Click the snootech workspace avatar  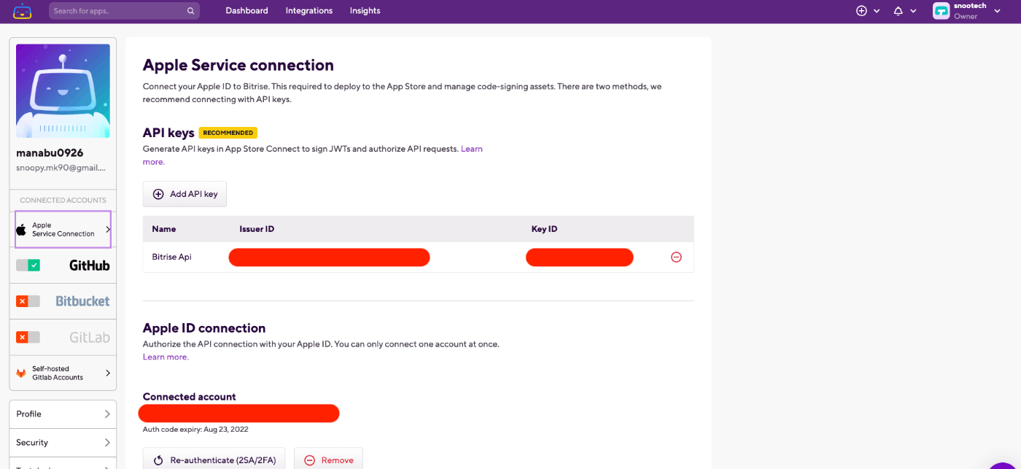pyautogui.click(x=941, y=11)
